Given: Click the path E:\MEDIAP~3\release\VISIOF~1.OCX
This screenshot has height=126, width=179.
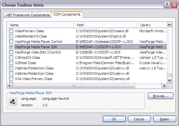Looking at the screenshot, I should pyautogui.click(x=104, y=42).
